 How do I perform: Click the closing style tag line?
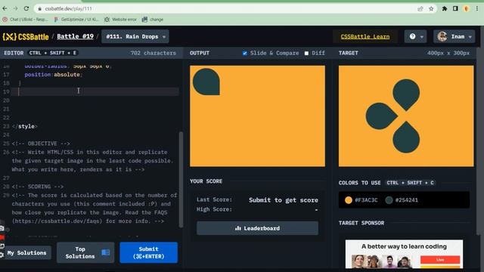[25, 126]
